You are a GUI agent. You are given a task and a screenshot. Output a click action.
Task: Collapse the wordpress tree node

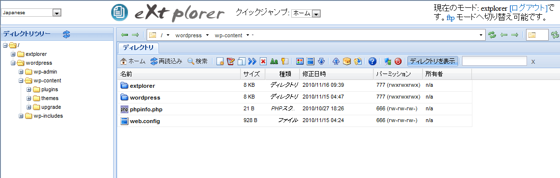[x=13, y=63]
